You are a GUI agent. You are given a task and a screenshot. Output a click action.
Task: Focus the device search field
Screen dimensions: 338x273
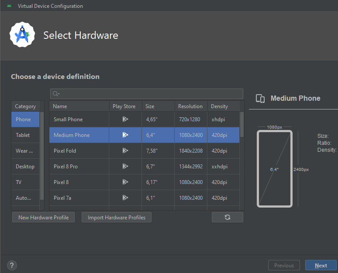coord(147,94)
